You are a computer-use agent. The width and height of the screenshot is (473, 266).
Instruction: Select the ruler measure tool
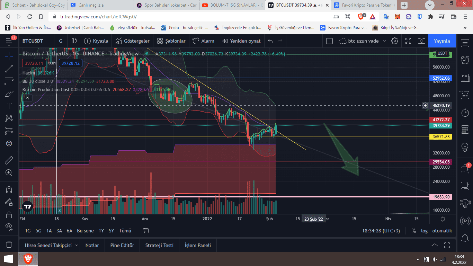click(x=9, y=160)
